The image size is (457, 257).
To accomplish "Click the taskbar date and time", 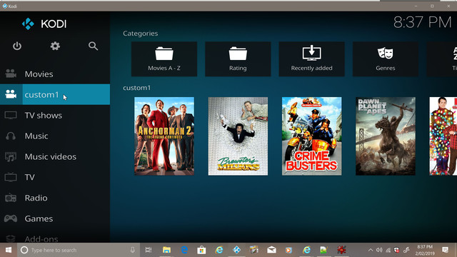I will tap(425, 250).
